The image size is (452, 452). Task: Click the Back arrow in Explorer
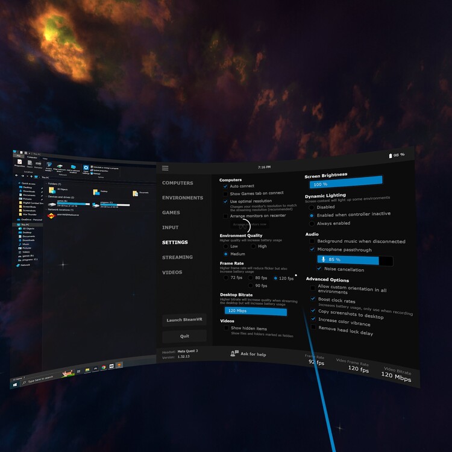coord(17,175)
